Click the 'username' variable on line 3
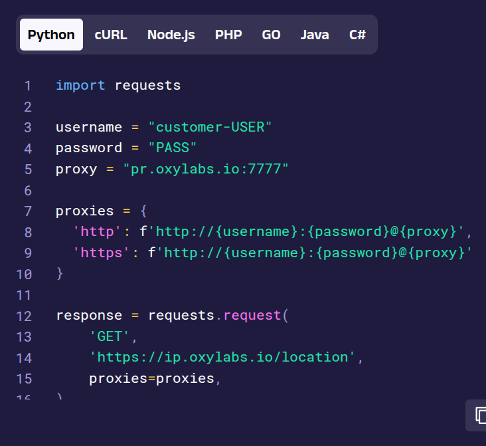This screenshot has width=486, height=446. click(89, 127)
